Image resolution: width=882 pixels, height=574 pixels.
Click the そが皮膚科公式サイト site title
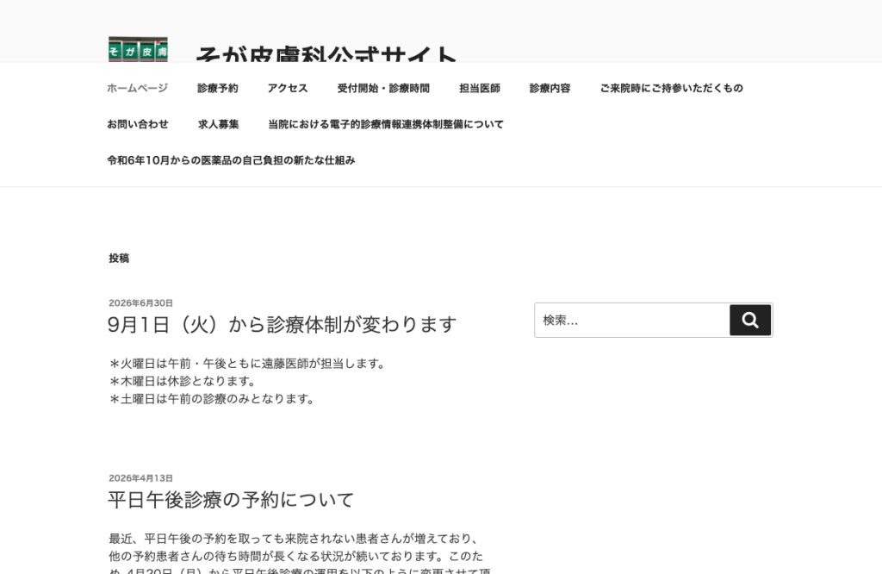pos(326,53)
